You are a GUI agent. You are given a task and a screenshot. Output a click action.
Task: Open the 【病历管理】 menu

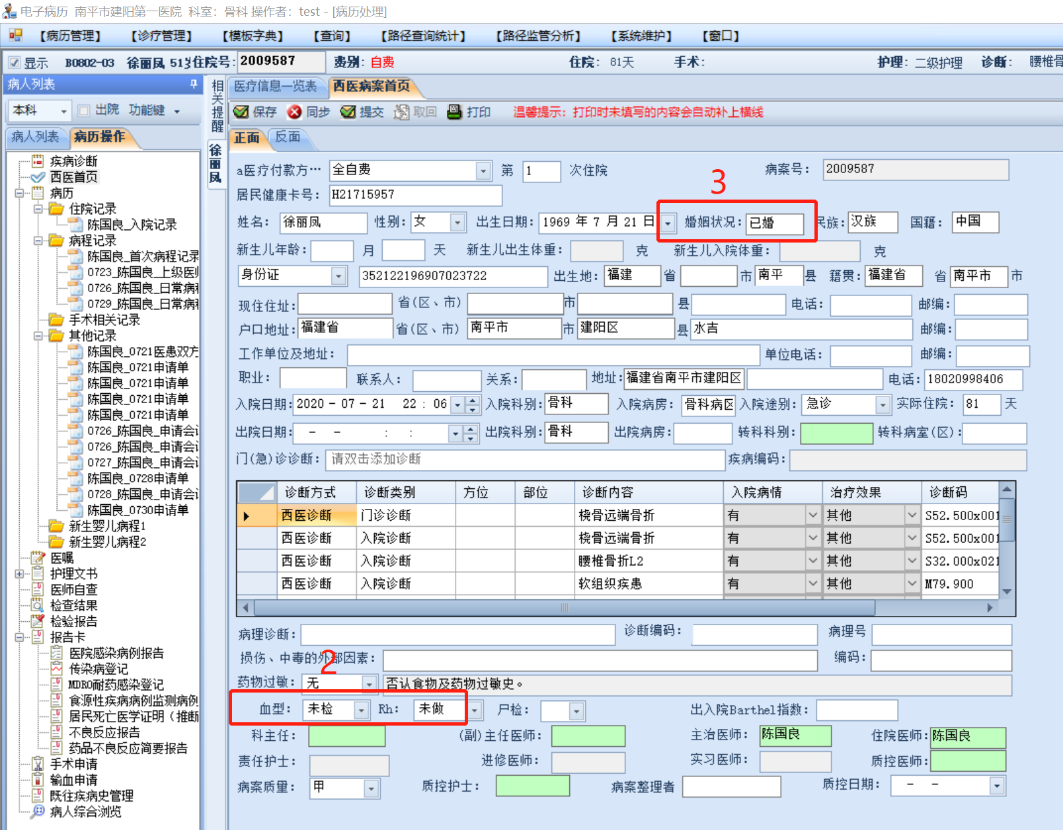point(70,36)
